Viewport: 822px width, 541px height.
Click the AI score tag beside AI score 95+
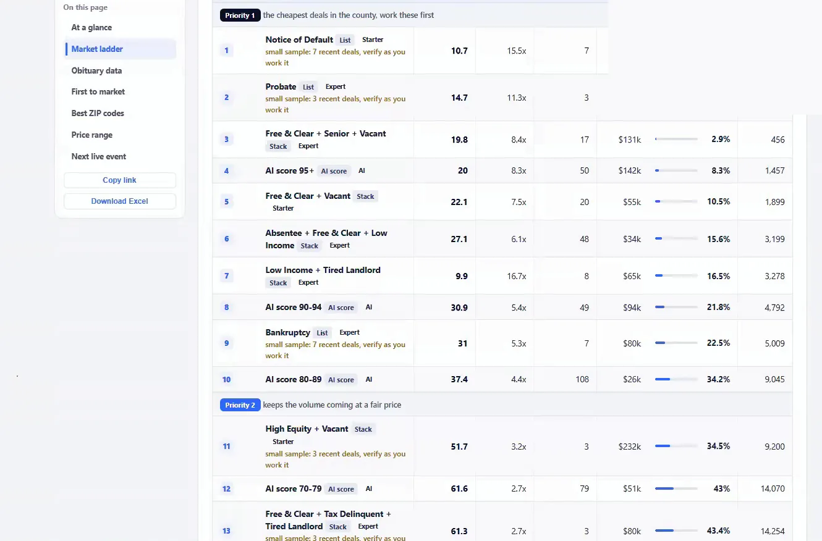tap(334, 171)
